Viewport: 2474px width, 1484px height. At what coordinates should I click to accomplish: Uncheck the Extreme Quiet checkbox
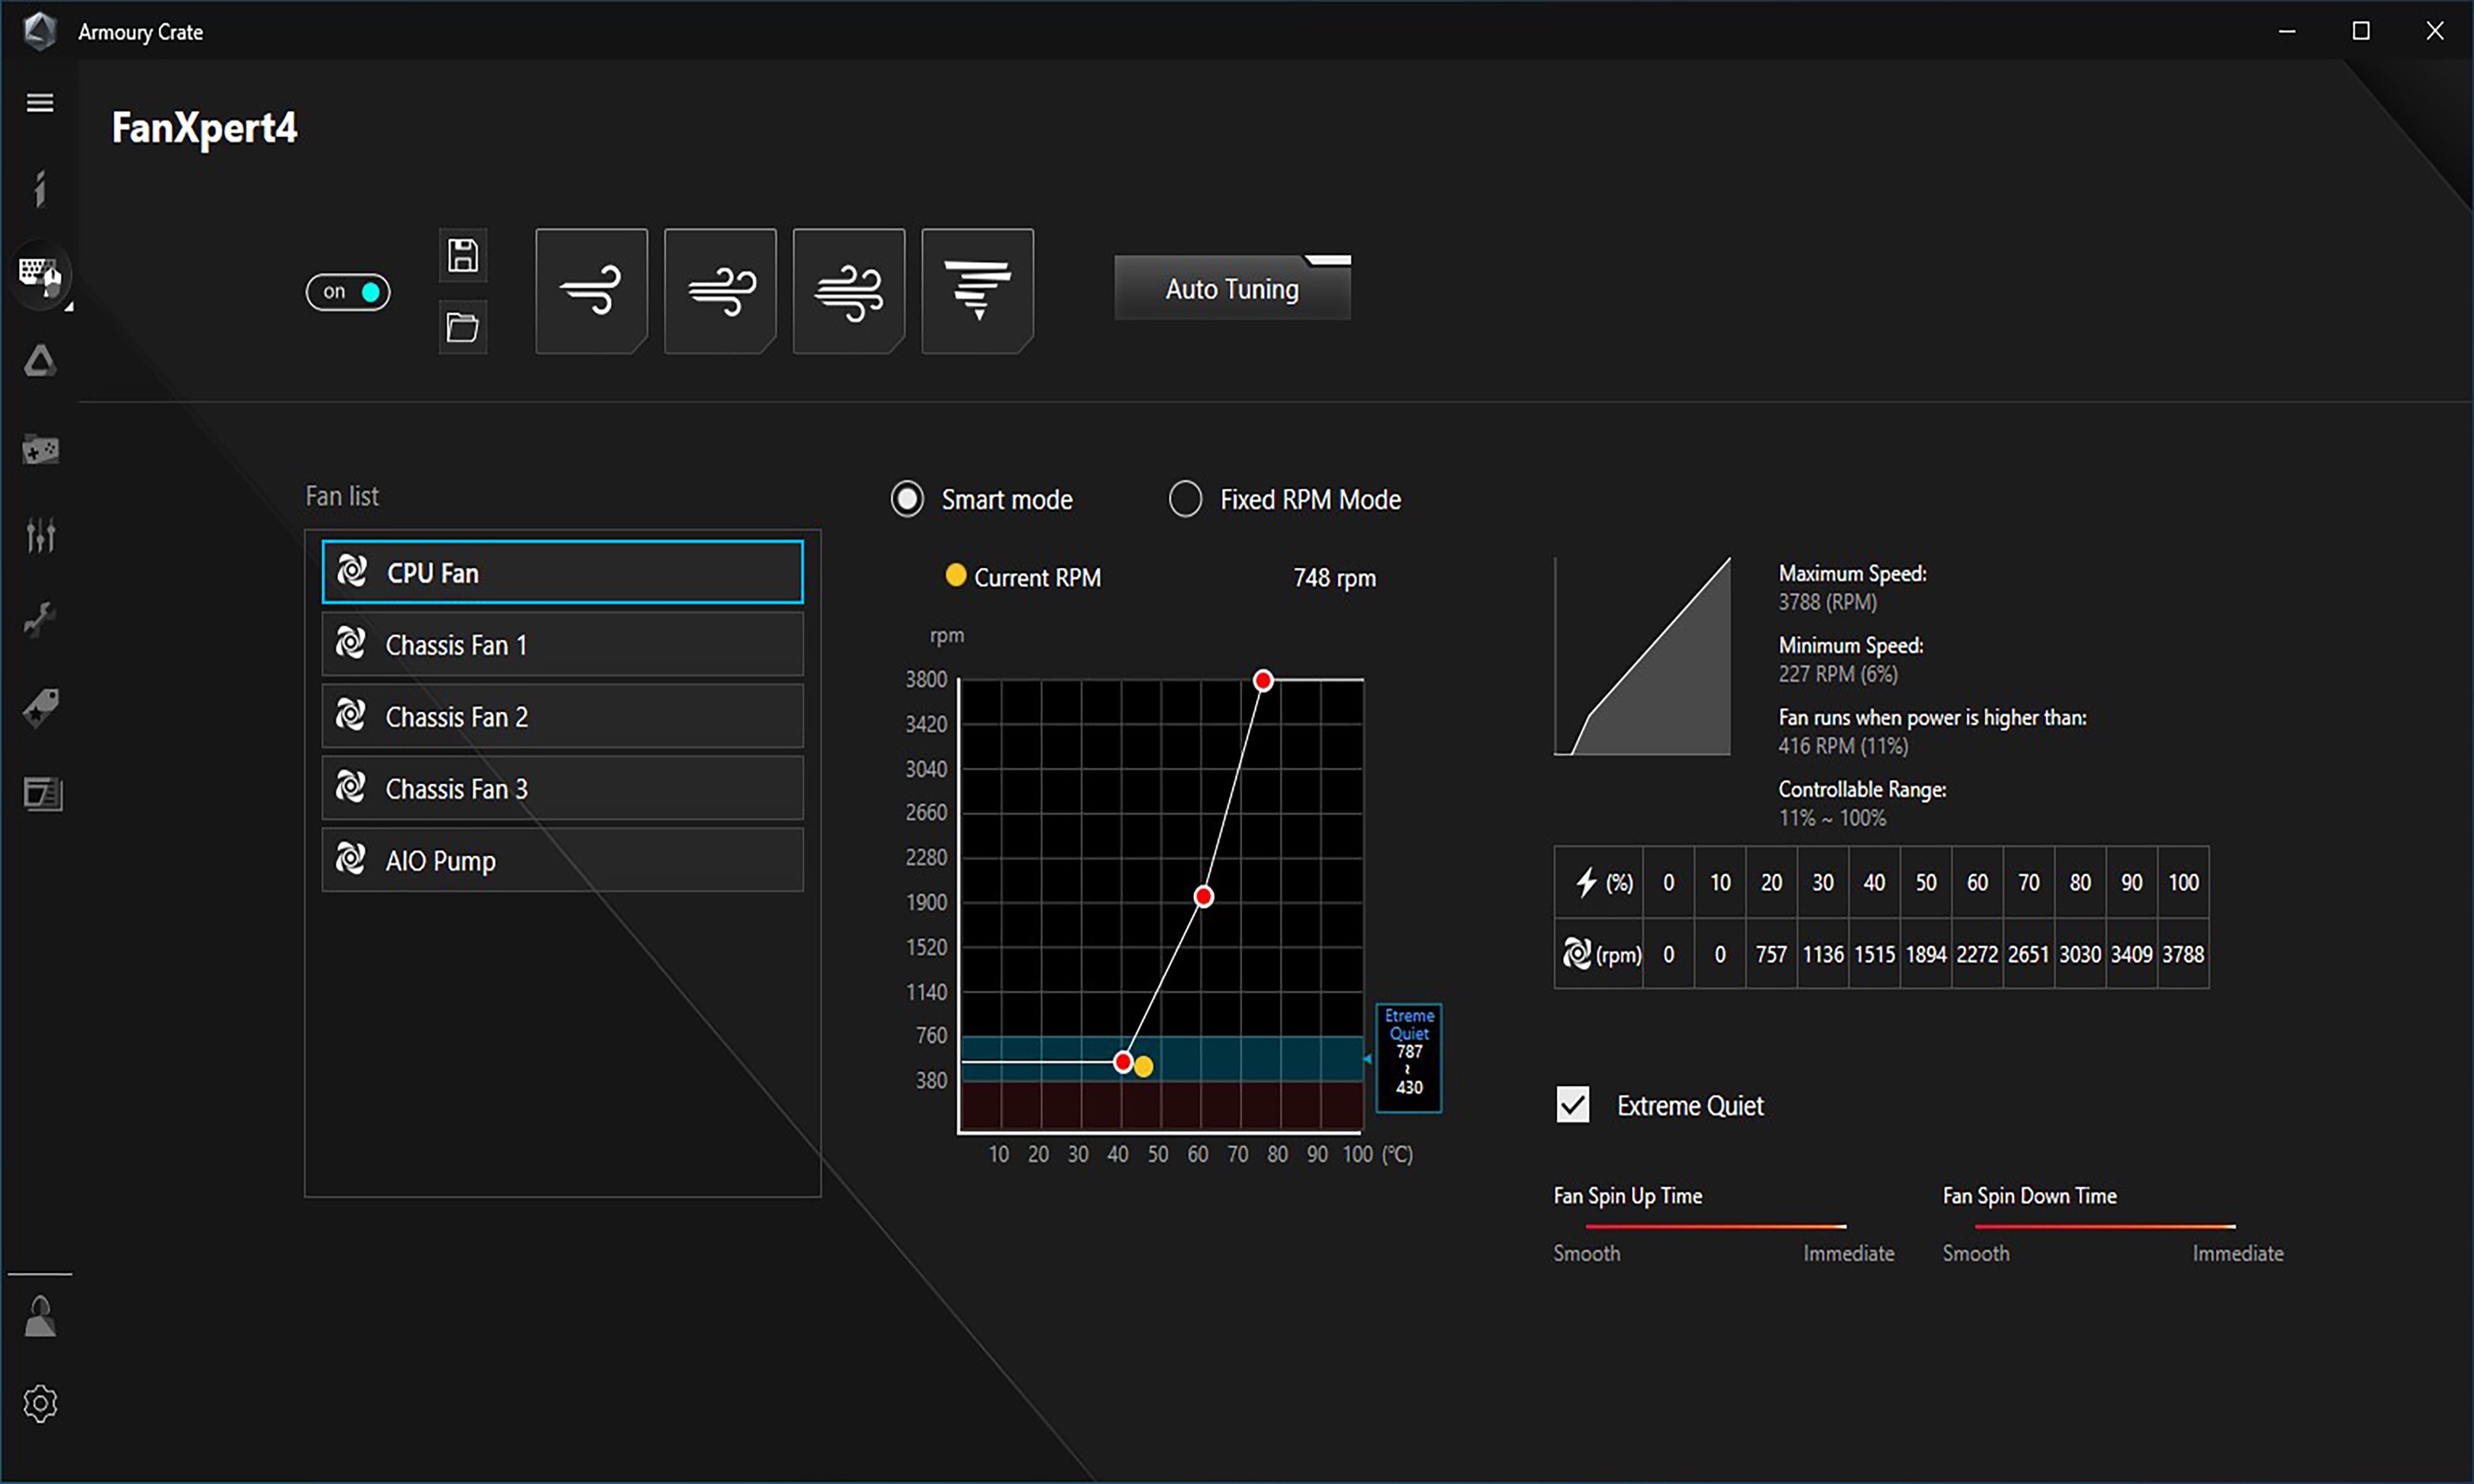point(1573,1105)
